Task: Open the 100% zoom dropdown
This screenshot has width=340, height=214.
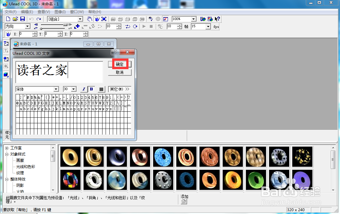Action: (x=194, y=19)
